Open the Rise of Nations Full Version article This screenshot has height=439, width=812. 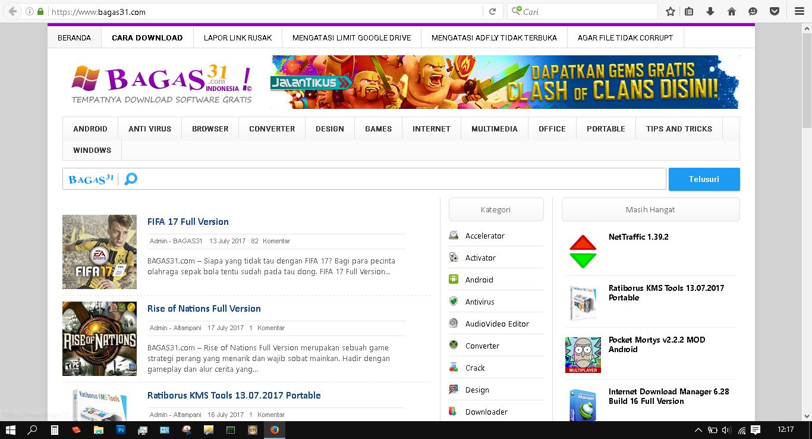tap(204, 308)
